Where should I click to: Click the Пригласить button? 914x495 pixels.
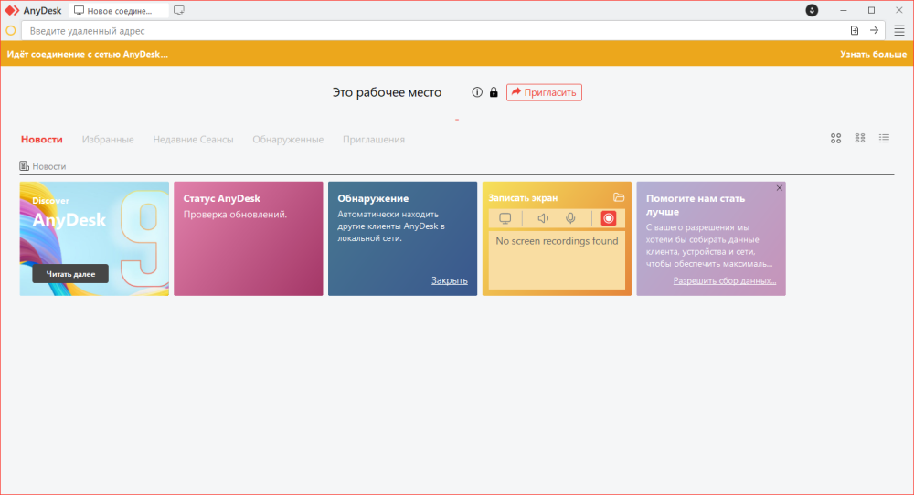tap(544, 92)
